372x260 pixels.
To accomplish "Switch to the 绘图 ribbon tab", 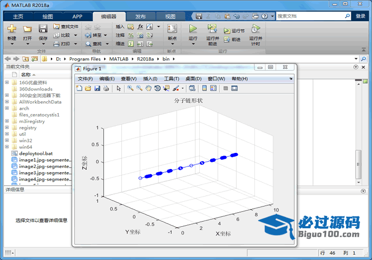I will pos(47,17).
